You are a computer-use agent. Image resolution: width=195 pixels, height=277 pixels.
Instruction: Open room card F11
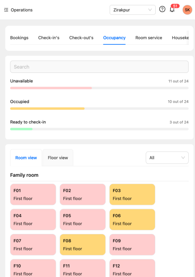coord(83,268)
